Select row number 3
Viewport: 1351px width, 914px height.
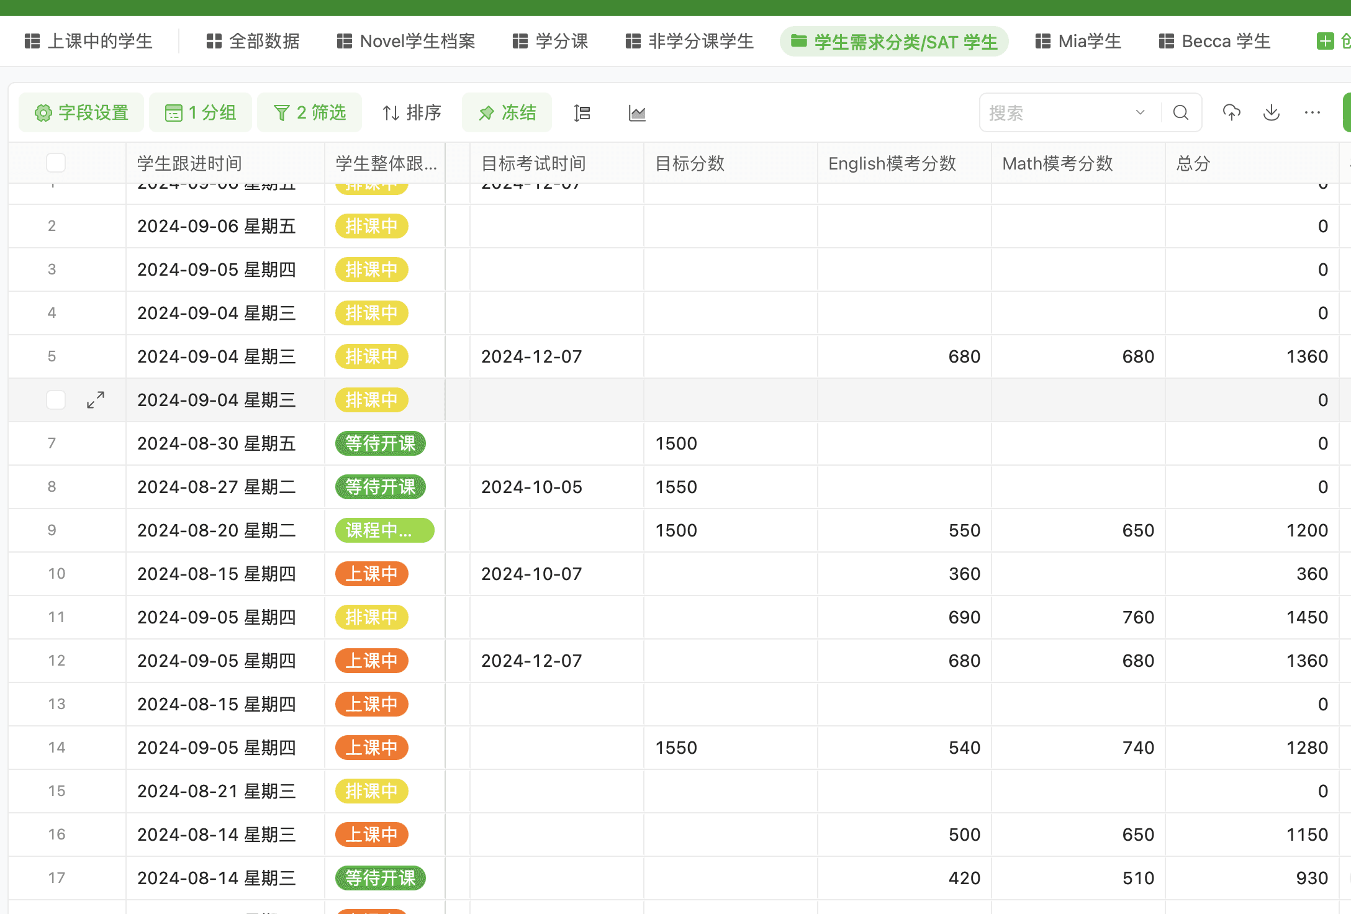[52, 269]
